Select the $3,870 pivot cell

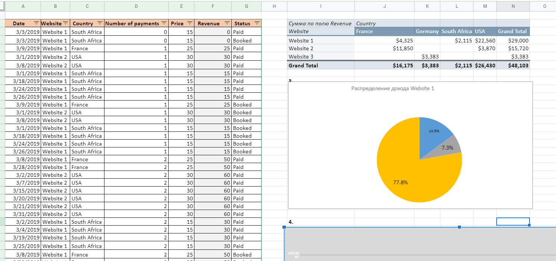click(485, 48)
